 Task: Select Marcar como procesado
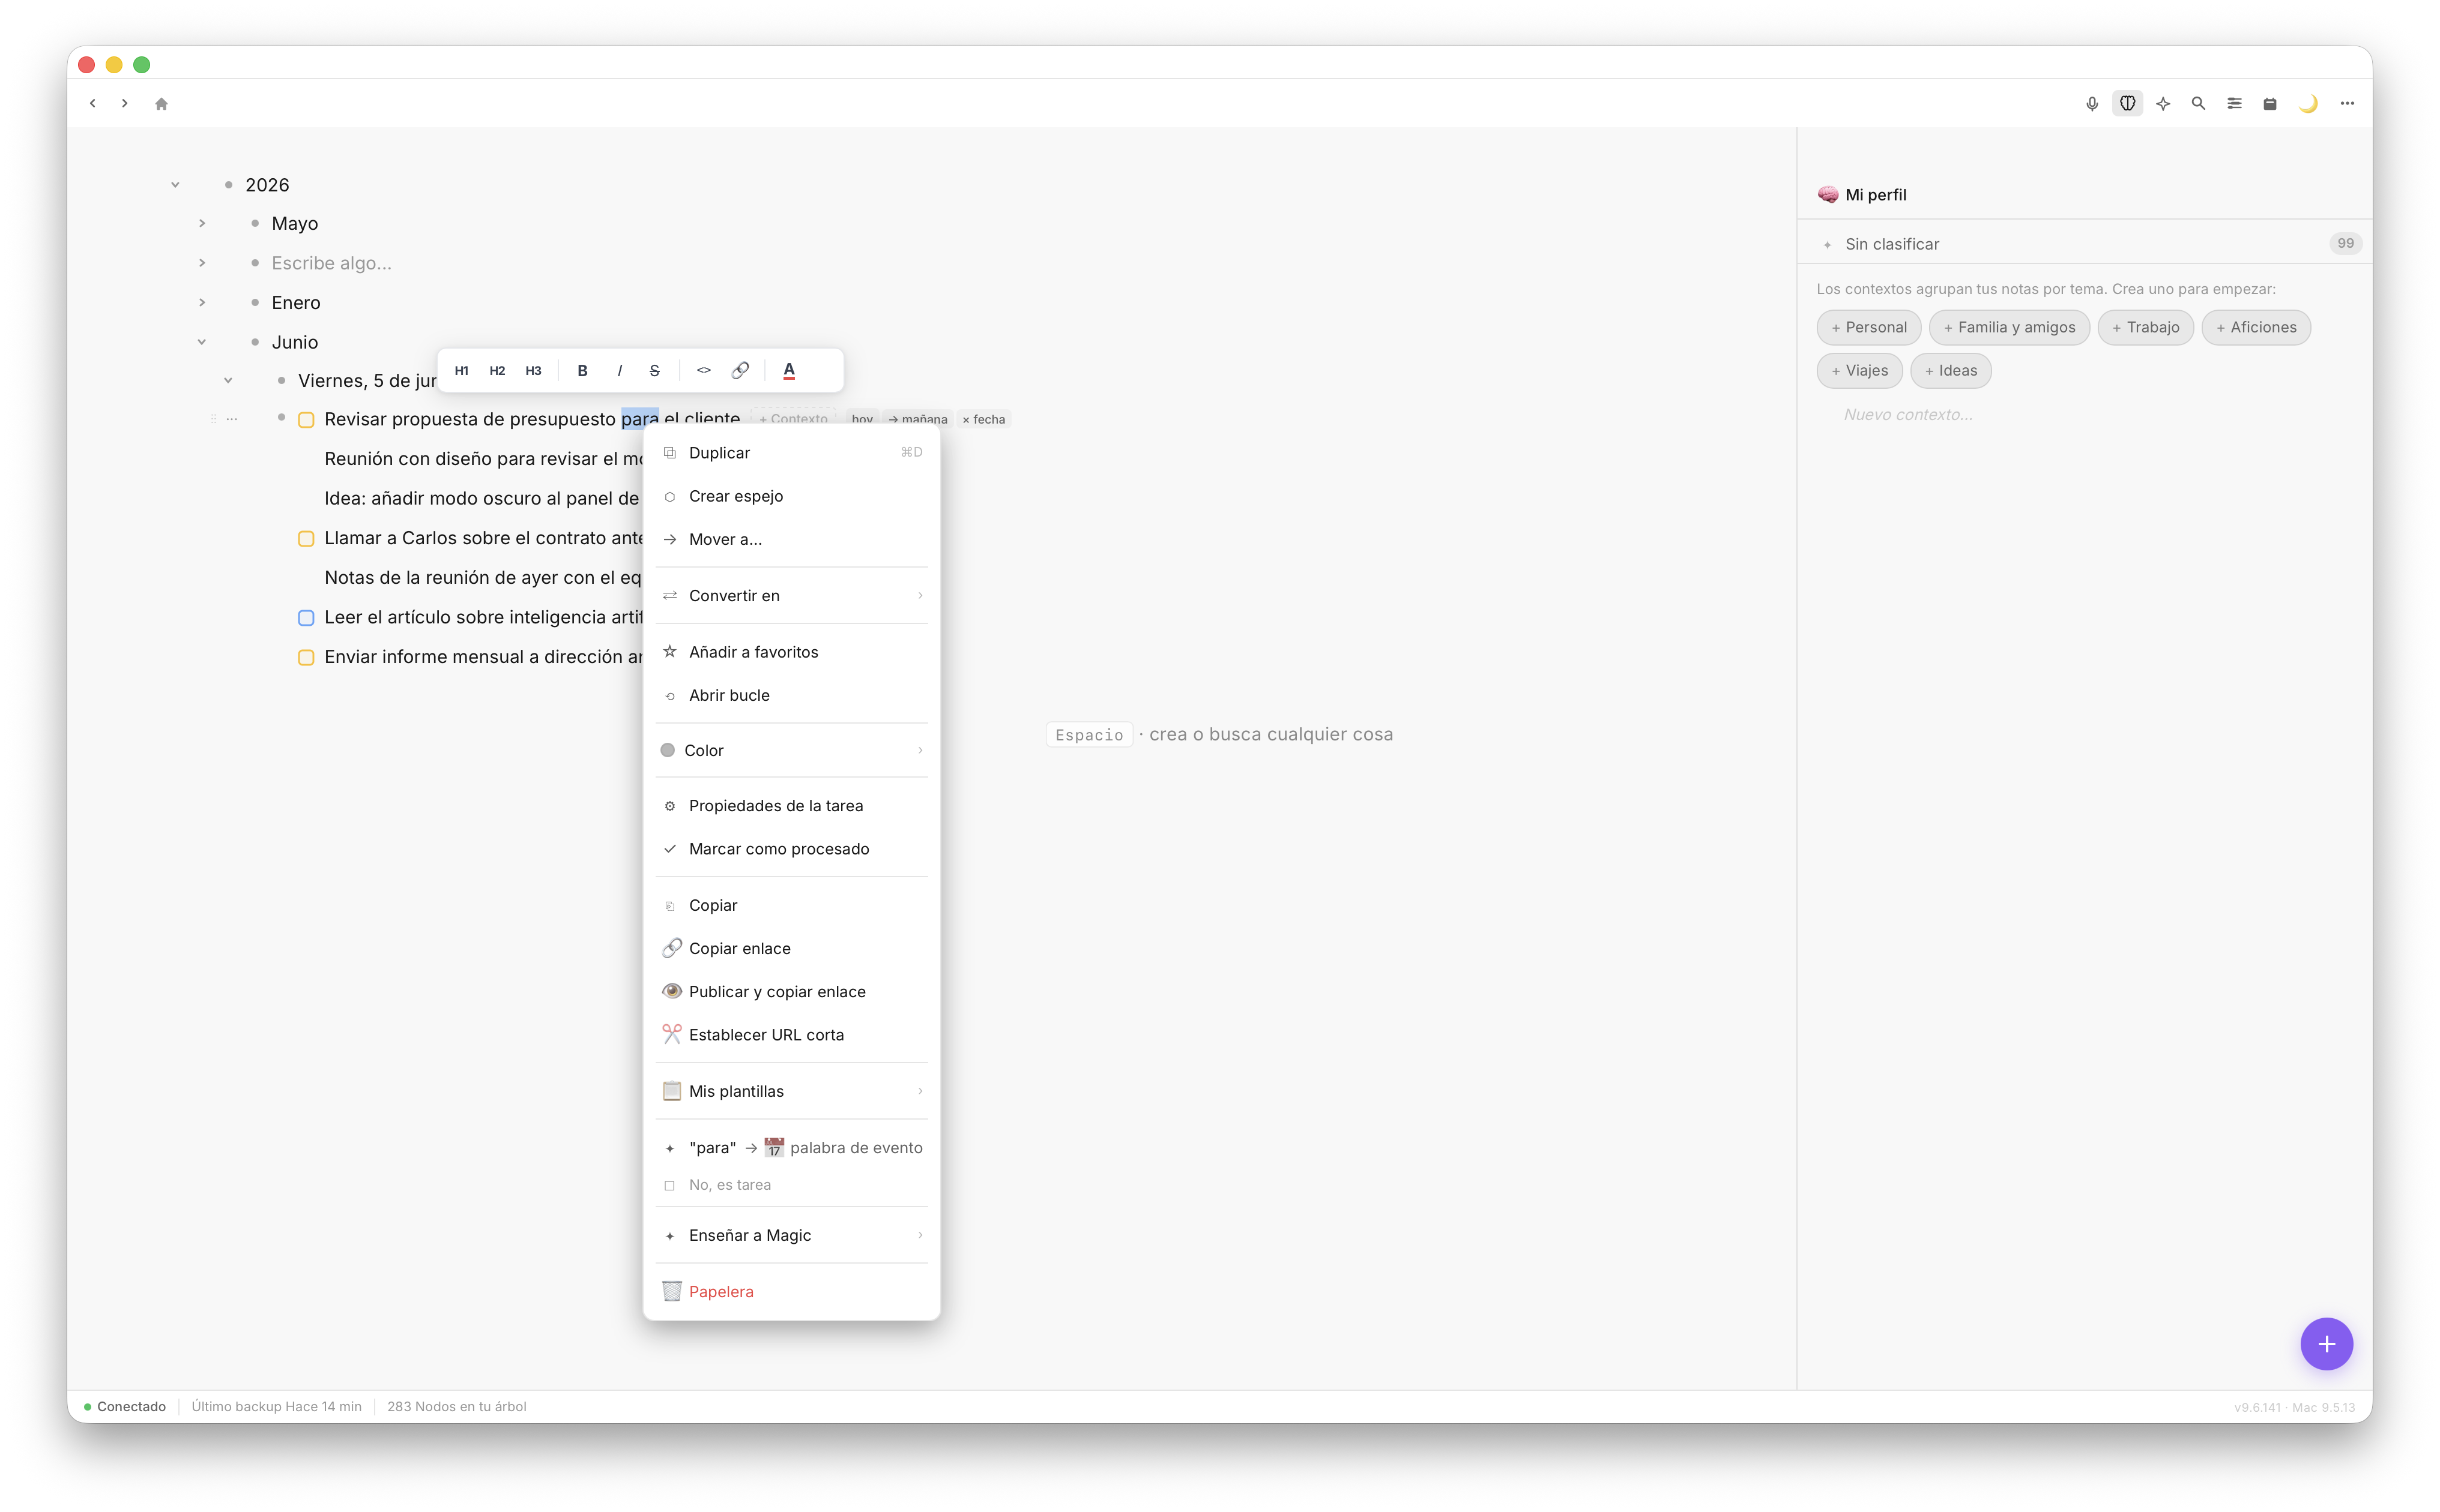click(791, 849)
